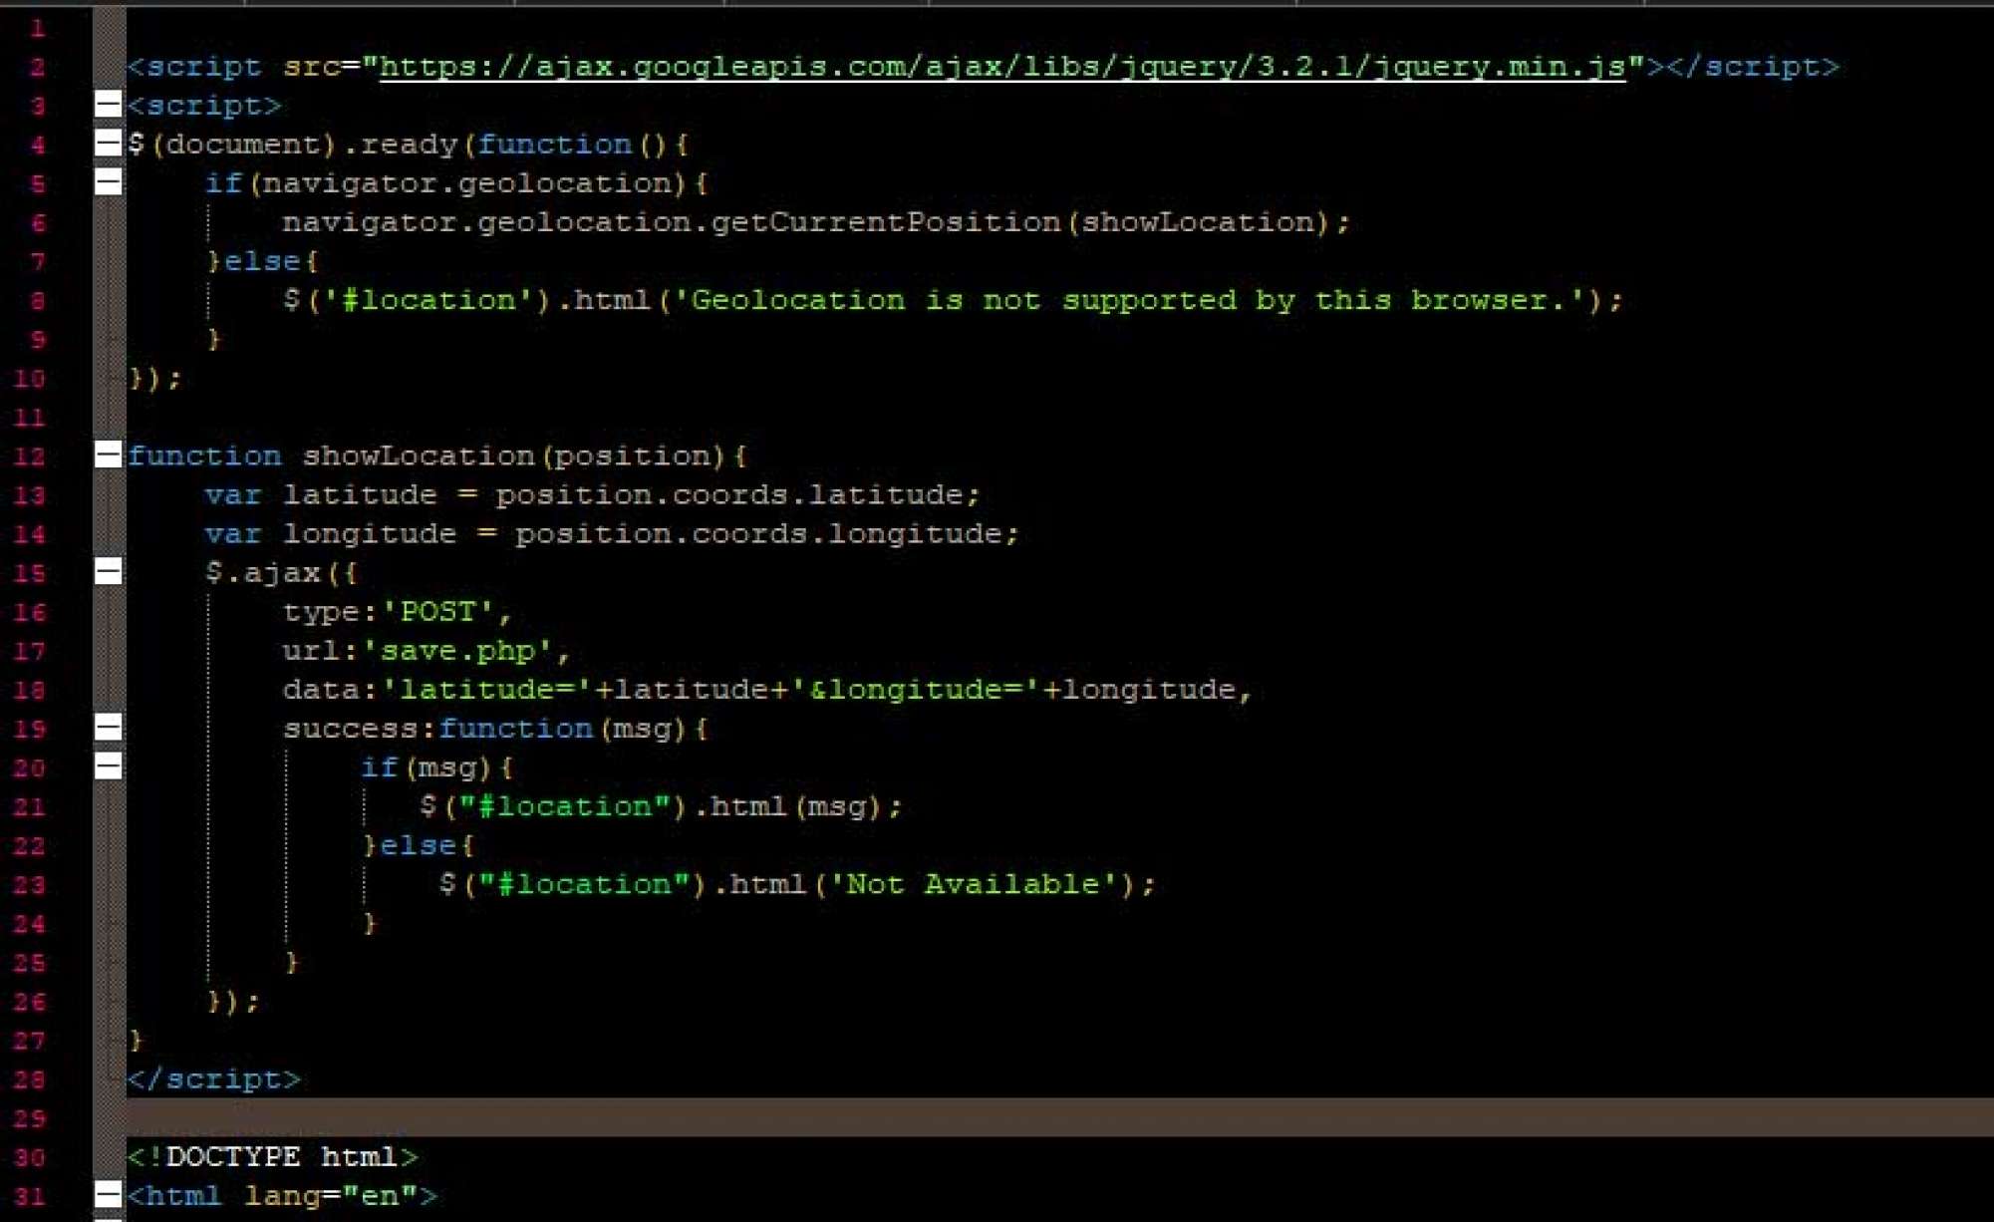Click the DOCTYPE html declaration
The image size is (1994, 1222).
[x=271, y=1156]
